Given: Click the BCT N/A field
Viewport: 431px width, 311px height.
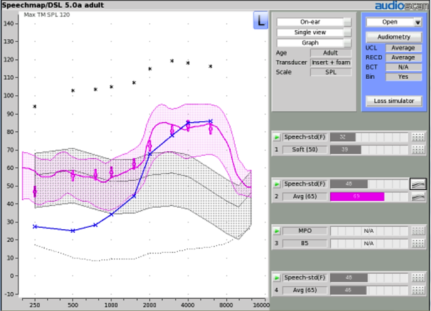Looking at the screenshot, I should click(x=403, y=67).
